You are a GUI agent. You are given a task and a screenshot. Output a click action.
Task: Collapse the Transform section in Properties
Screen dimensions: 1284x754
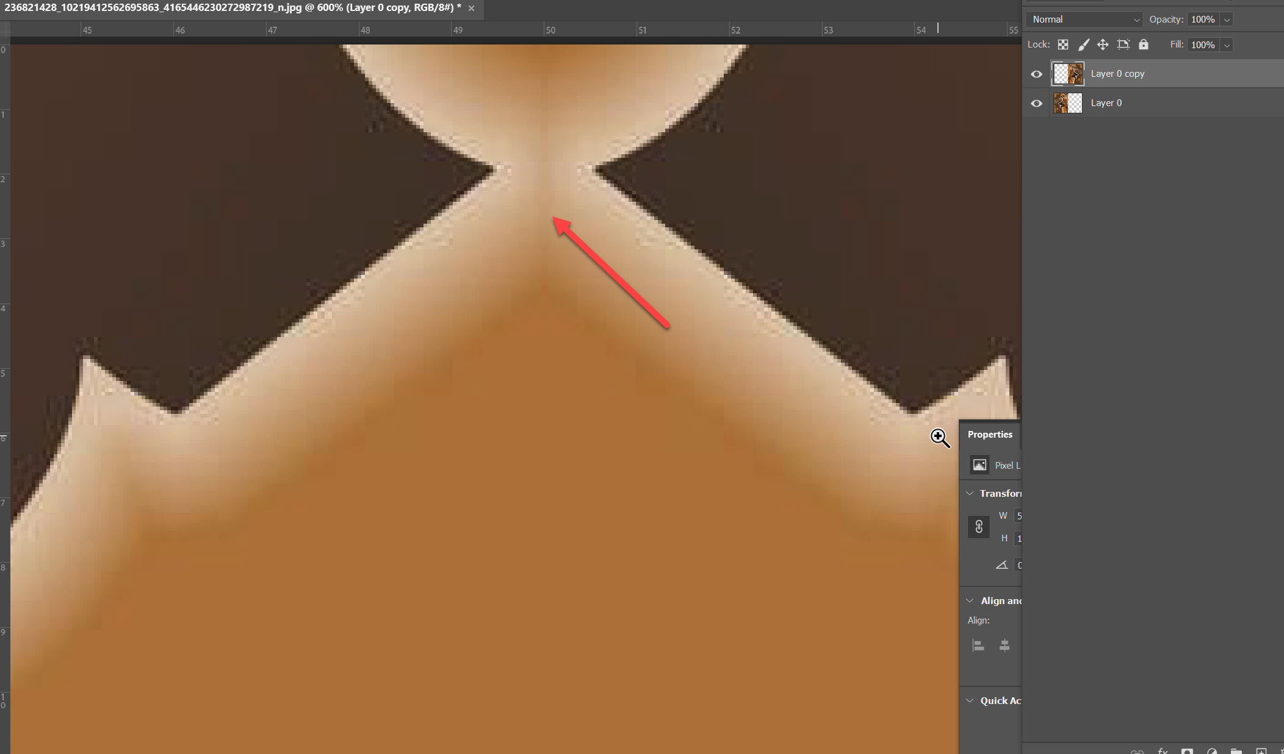(970, 493)
